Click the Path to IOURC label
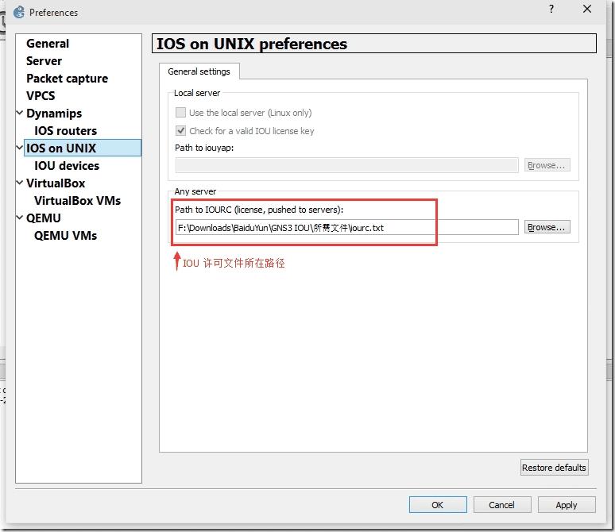This screenshot has width=615, height=532. pos(259,210)
